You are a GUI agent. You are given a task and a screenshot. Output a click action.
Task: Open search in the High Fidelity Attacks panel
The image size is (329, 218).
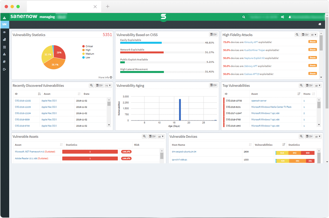pyautogui.click(x=297, y=35)
